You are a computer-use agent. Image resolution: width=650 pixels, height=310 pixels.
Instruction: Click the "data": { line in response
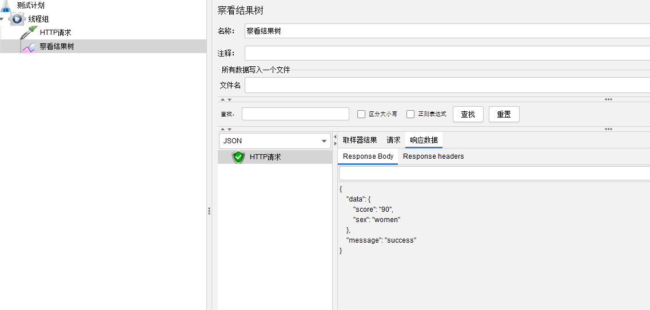[358, 199]
